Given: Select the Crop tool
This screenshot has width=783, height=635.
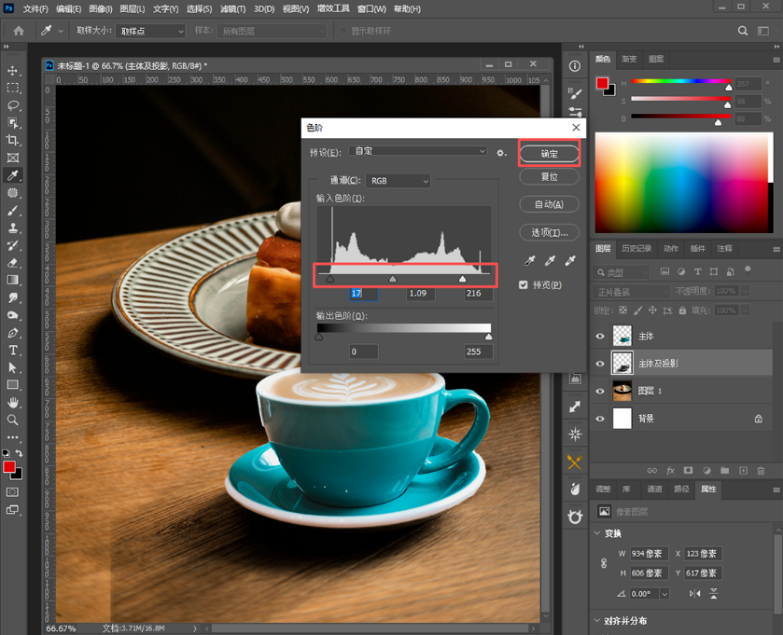Looking at the screenshot, I should coord(13,140).
